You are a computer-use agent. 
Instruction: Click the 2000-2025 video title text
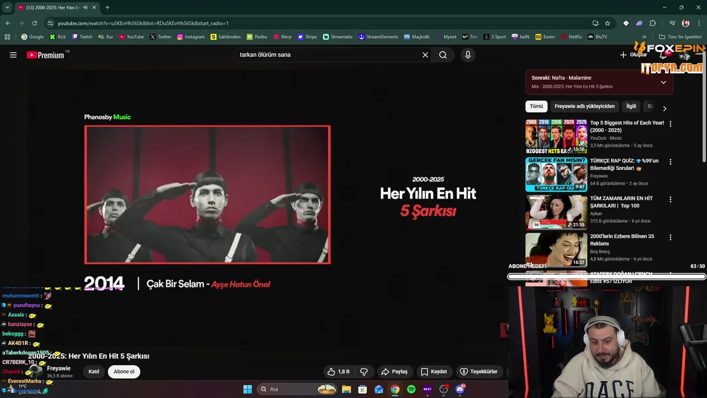[89, 356]
